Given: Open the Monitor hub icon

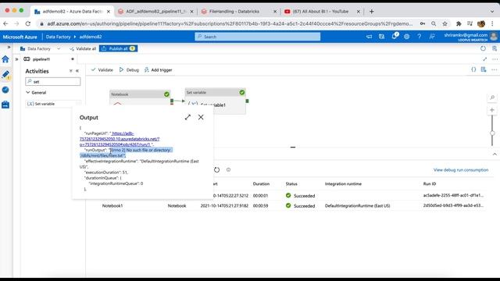Looking at the screenshot, I should [5, 90].
